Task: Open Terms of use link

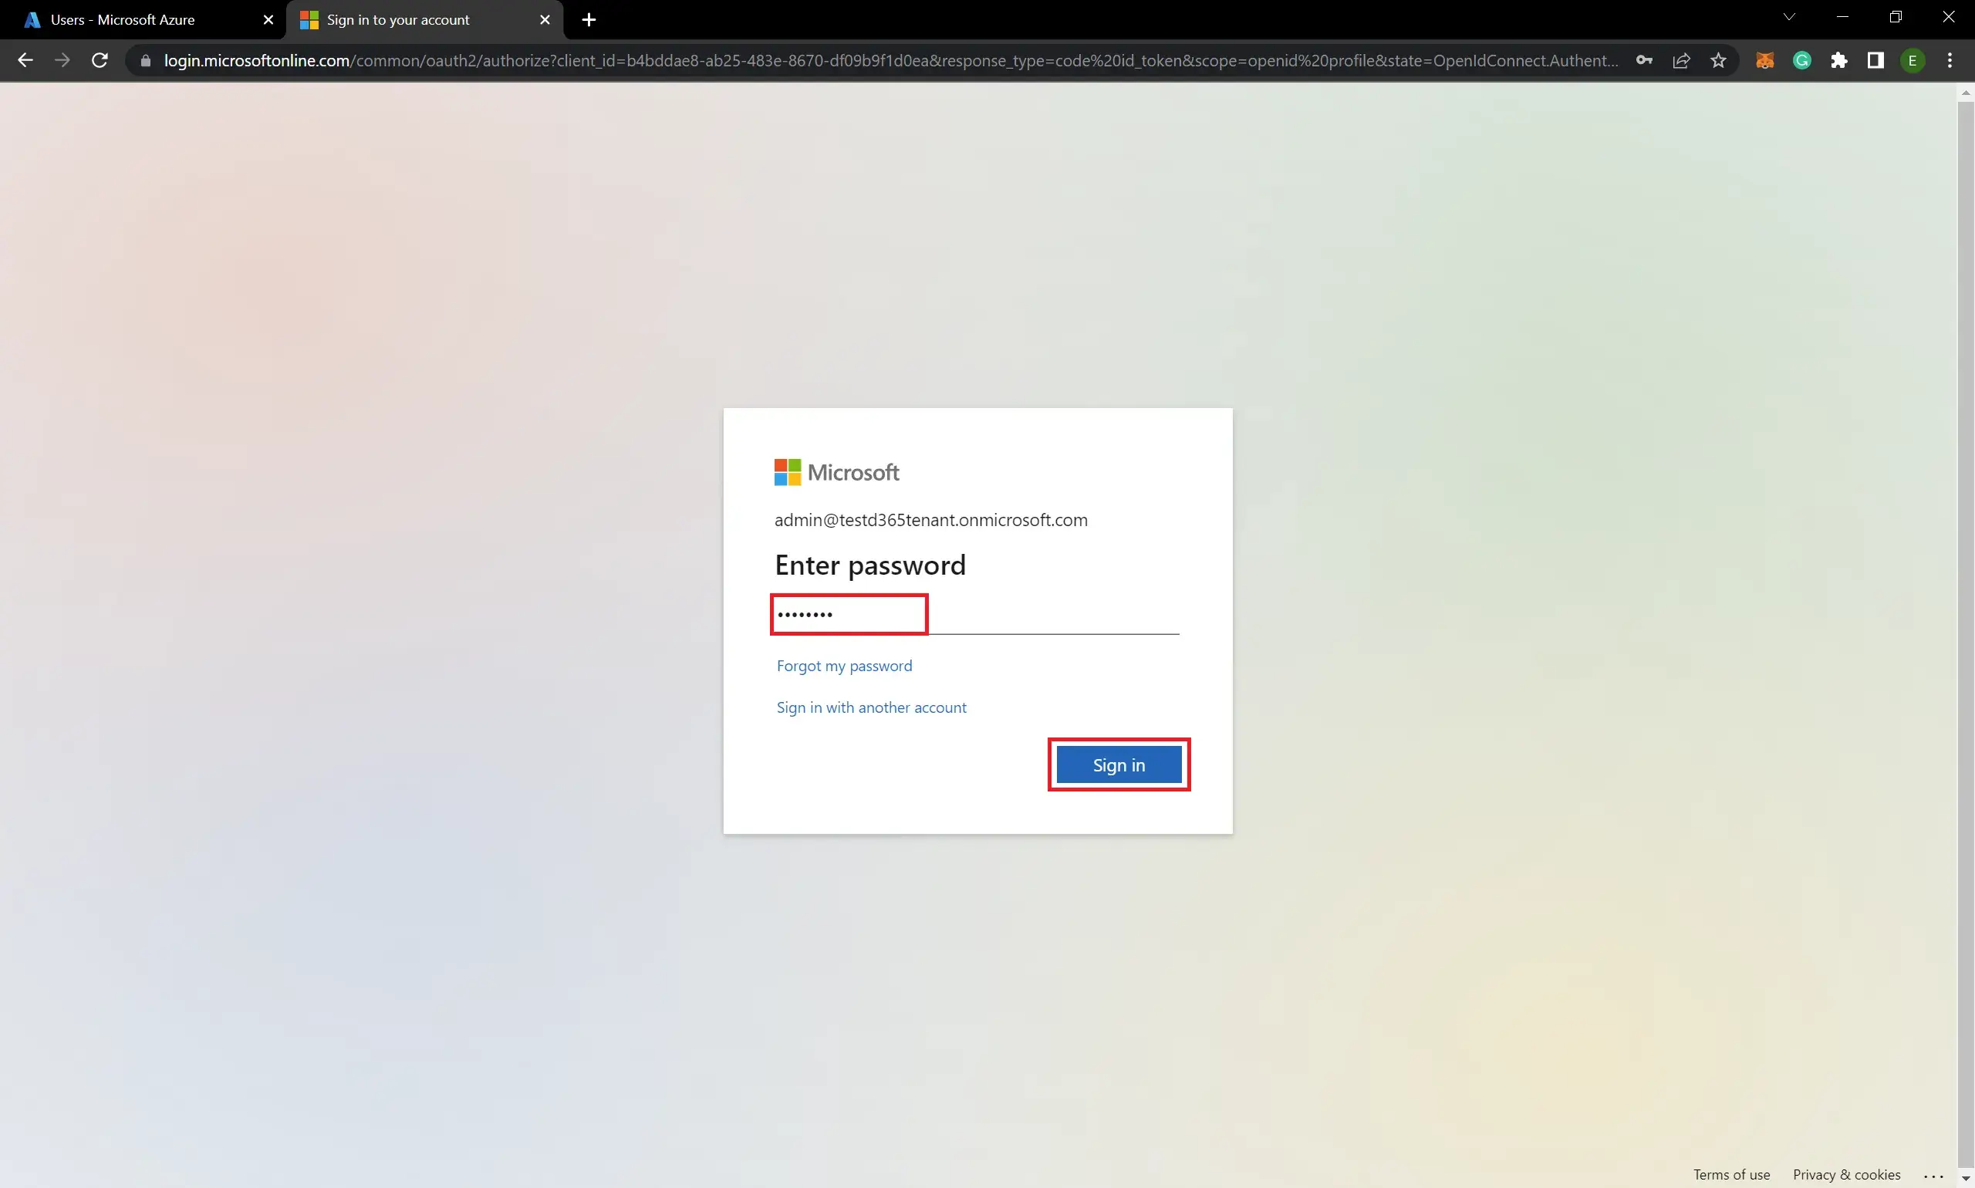Action: (x=1732, y=1174)
